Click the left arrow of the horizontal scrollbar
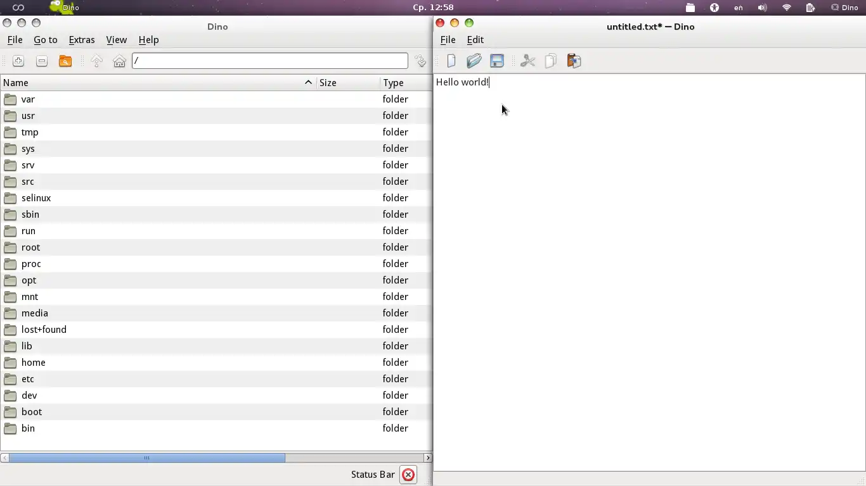Image resolution: width=866 pixels, height=486 pixels. coord(4,458)
